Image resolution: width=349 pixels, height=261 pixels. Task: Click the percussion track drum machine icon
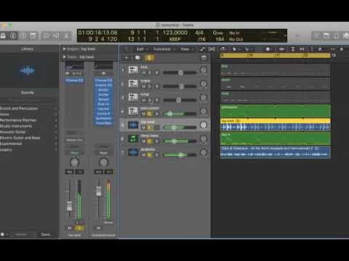(x=133, y=111)
